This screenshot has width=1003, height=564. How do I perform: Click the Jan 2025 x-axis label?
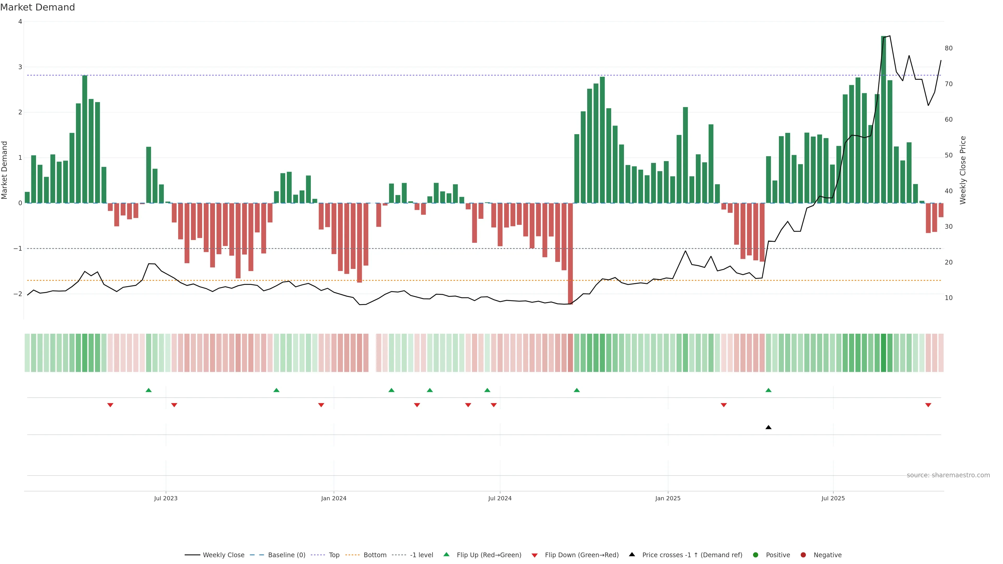[x=668, y=498]
